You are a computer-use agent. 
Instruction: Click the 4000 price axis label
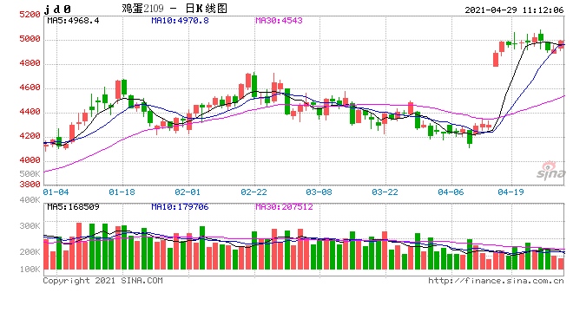click(30, 159)
